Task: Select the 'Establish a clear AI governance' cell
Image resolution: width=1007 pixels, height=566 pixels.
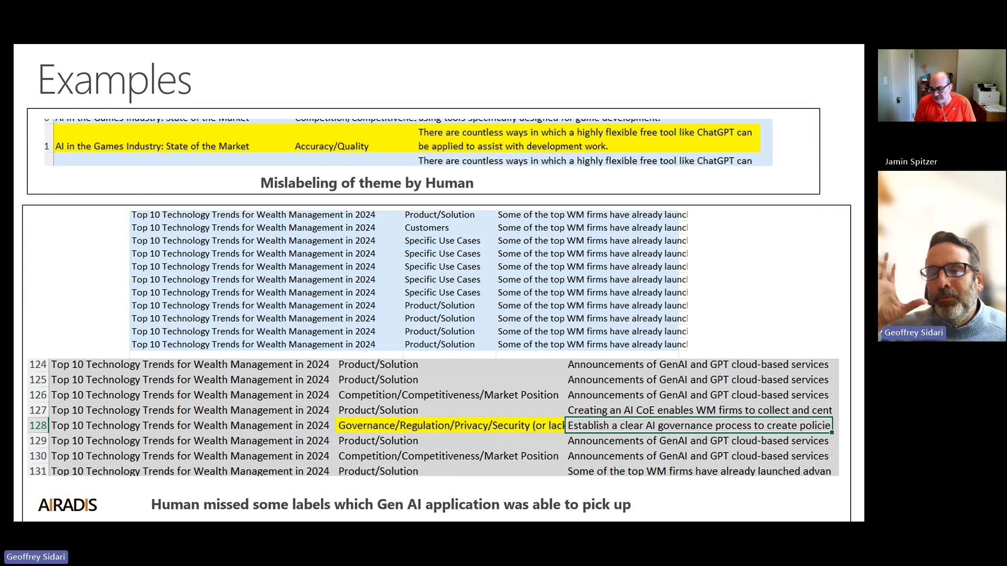Action: click(x=698, y=426)
